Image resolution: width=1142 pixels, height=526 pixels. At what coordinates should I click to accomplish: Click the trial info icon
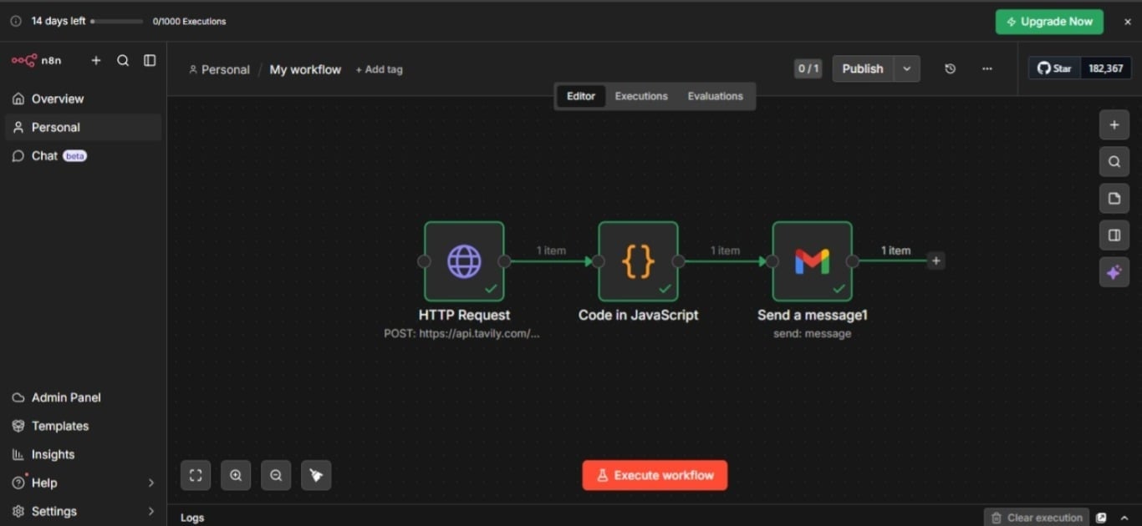click(x=16, y=21)
